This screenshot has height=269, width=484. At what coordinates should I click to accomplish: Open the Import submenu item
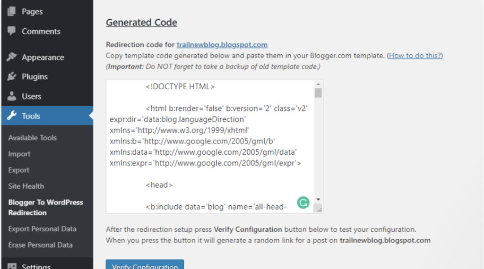point(19,154)
